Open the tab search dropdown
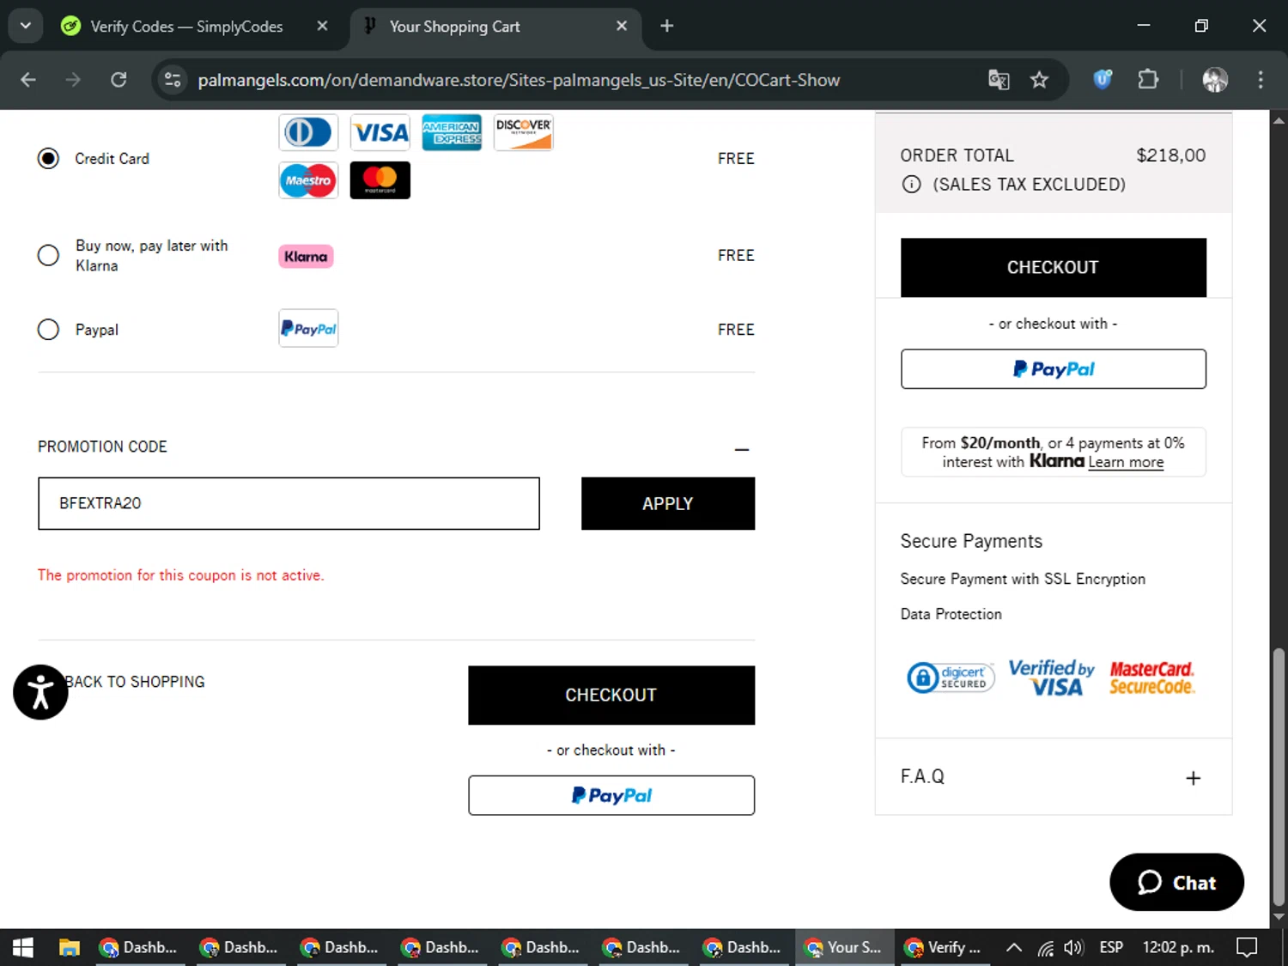The width and height of the screenshot is (1288, 966). (26, 26)
